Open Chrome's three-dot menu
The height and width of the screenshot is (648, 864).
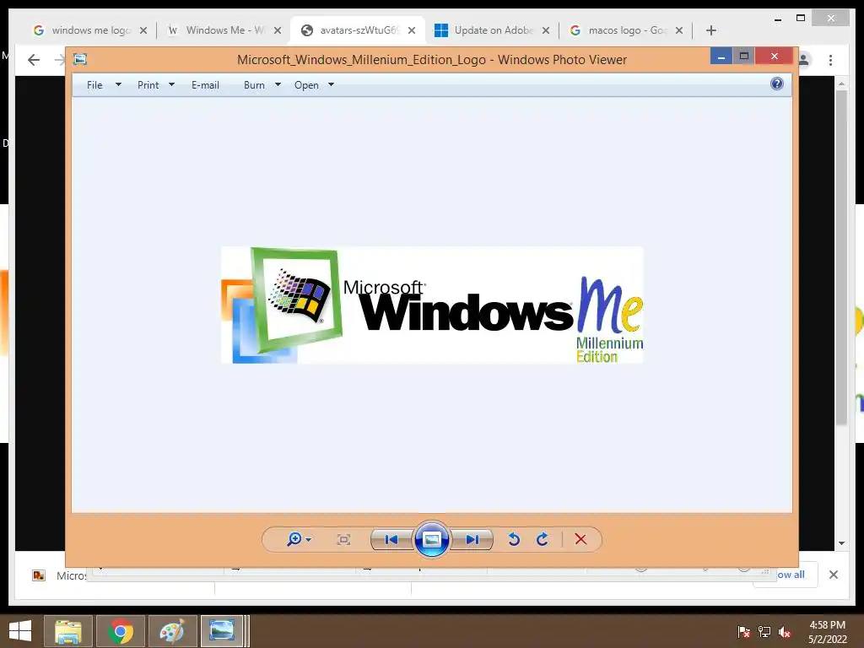(x=830, y=60)
